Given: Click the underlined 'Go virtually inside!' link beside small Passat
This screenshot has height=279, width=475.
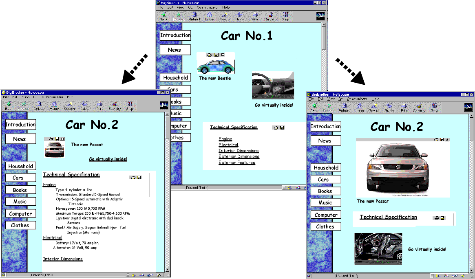Looking at the screenshot, I should [x=108, y=159].
